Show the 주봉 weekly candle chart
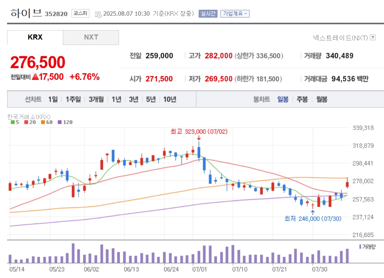 coord(302,99)
